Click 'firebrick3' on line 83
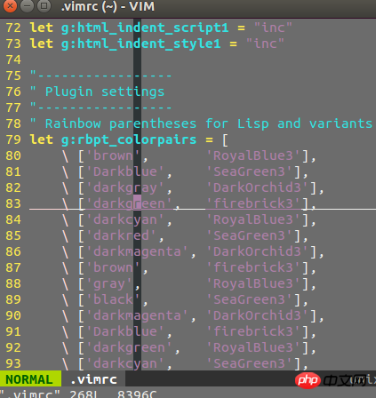The height and width of the screenshot is (398, 376). coord(253,203)
